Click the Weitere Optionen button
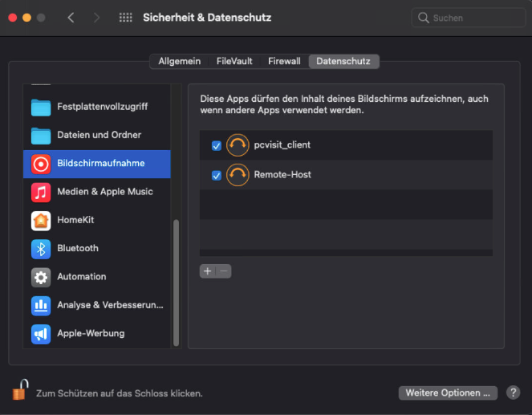This screenshot has height=415, width=532. (448, 393)
